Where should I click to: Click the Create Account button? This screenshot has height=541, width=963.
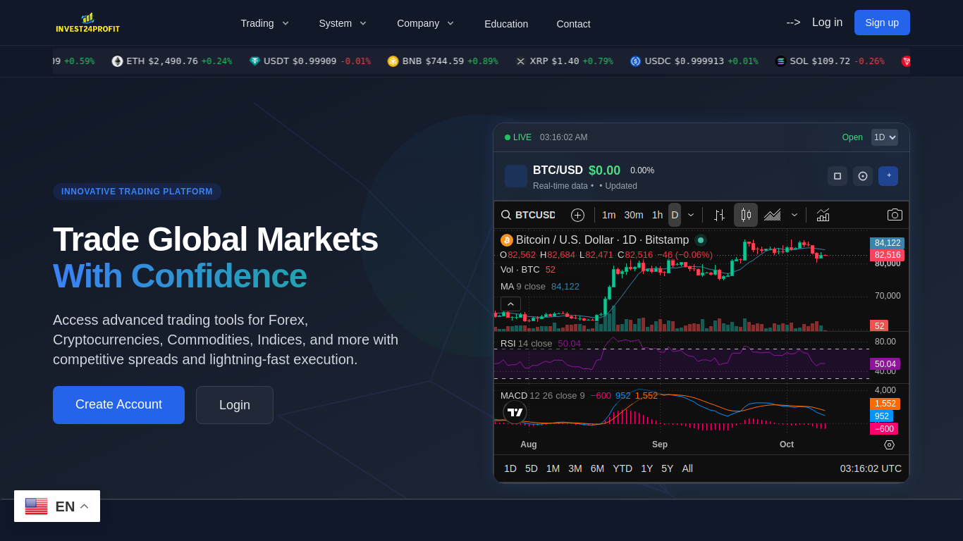point(118,405)
